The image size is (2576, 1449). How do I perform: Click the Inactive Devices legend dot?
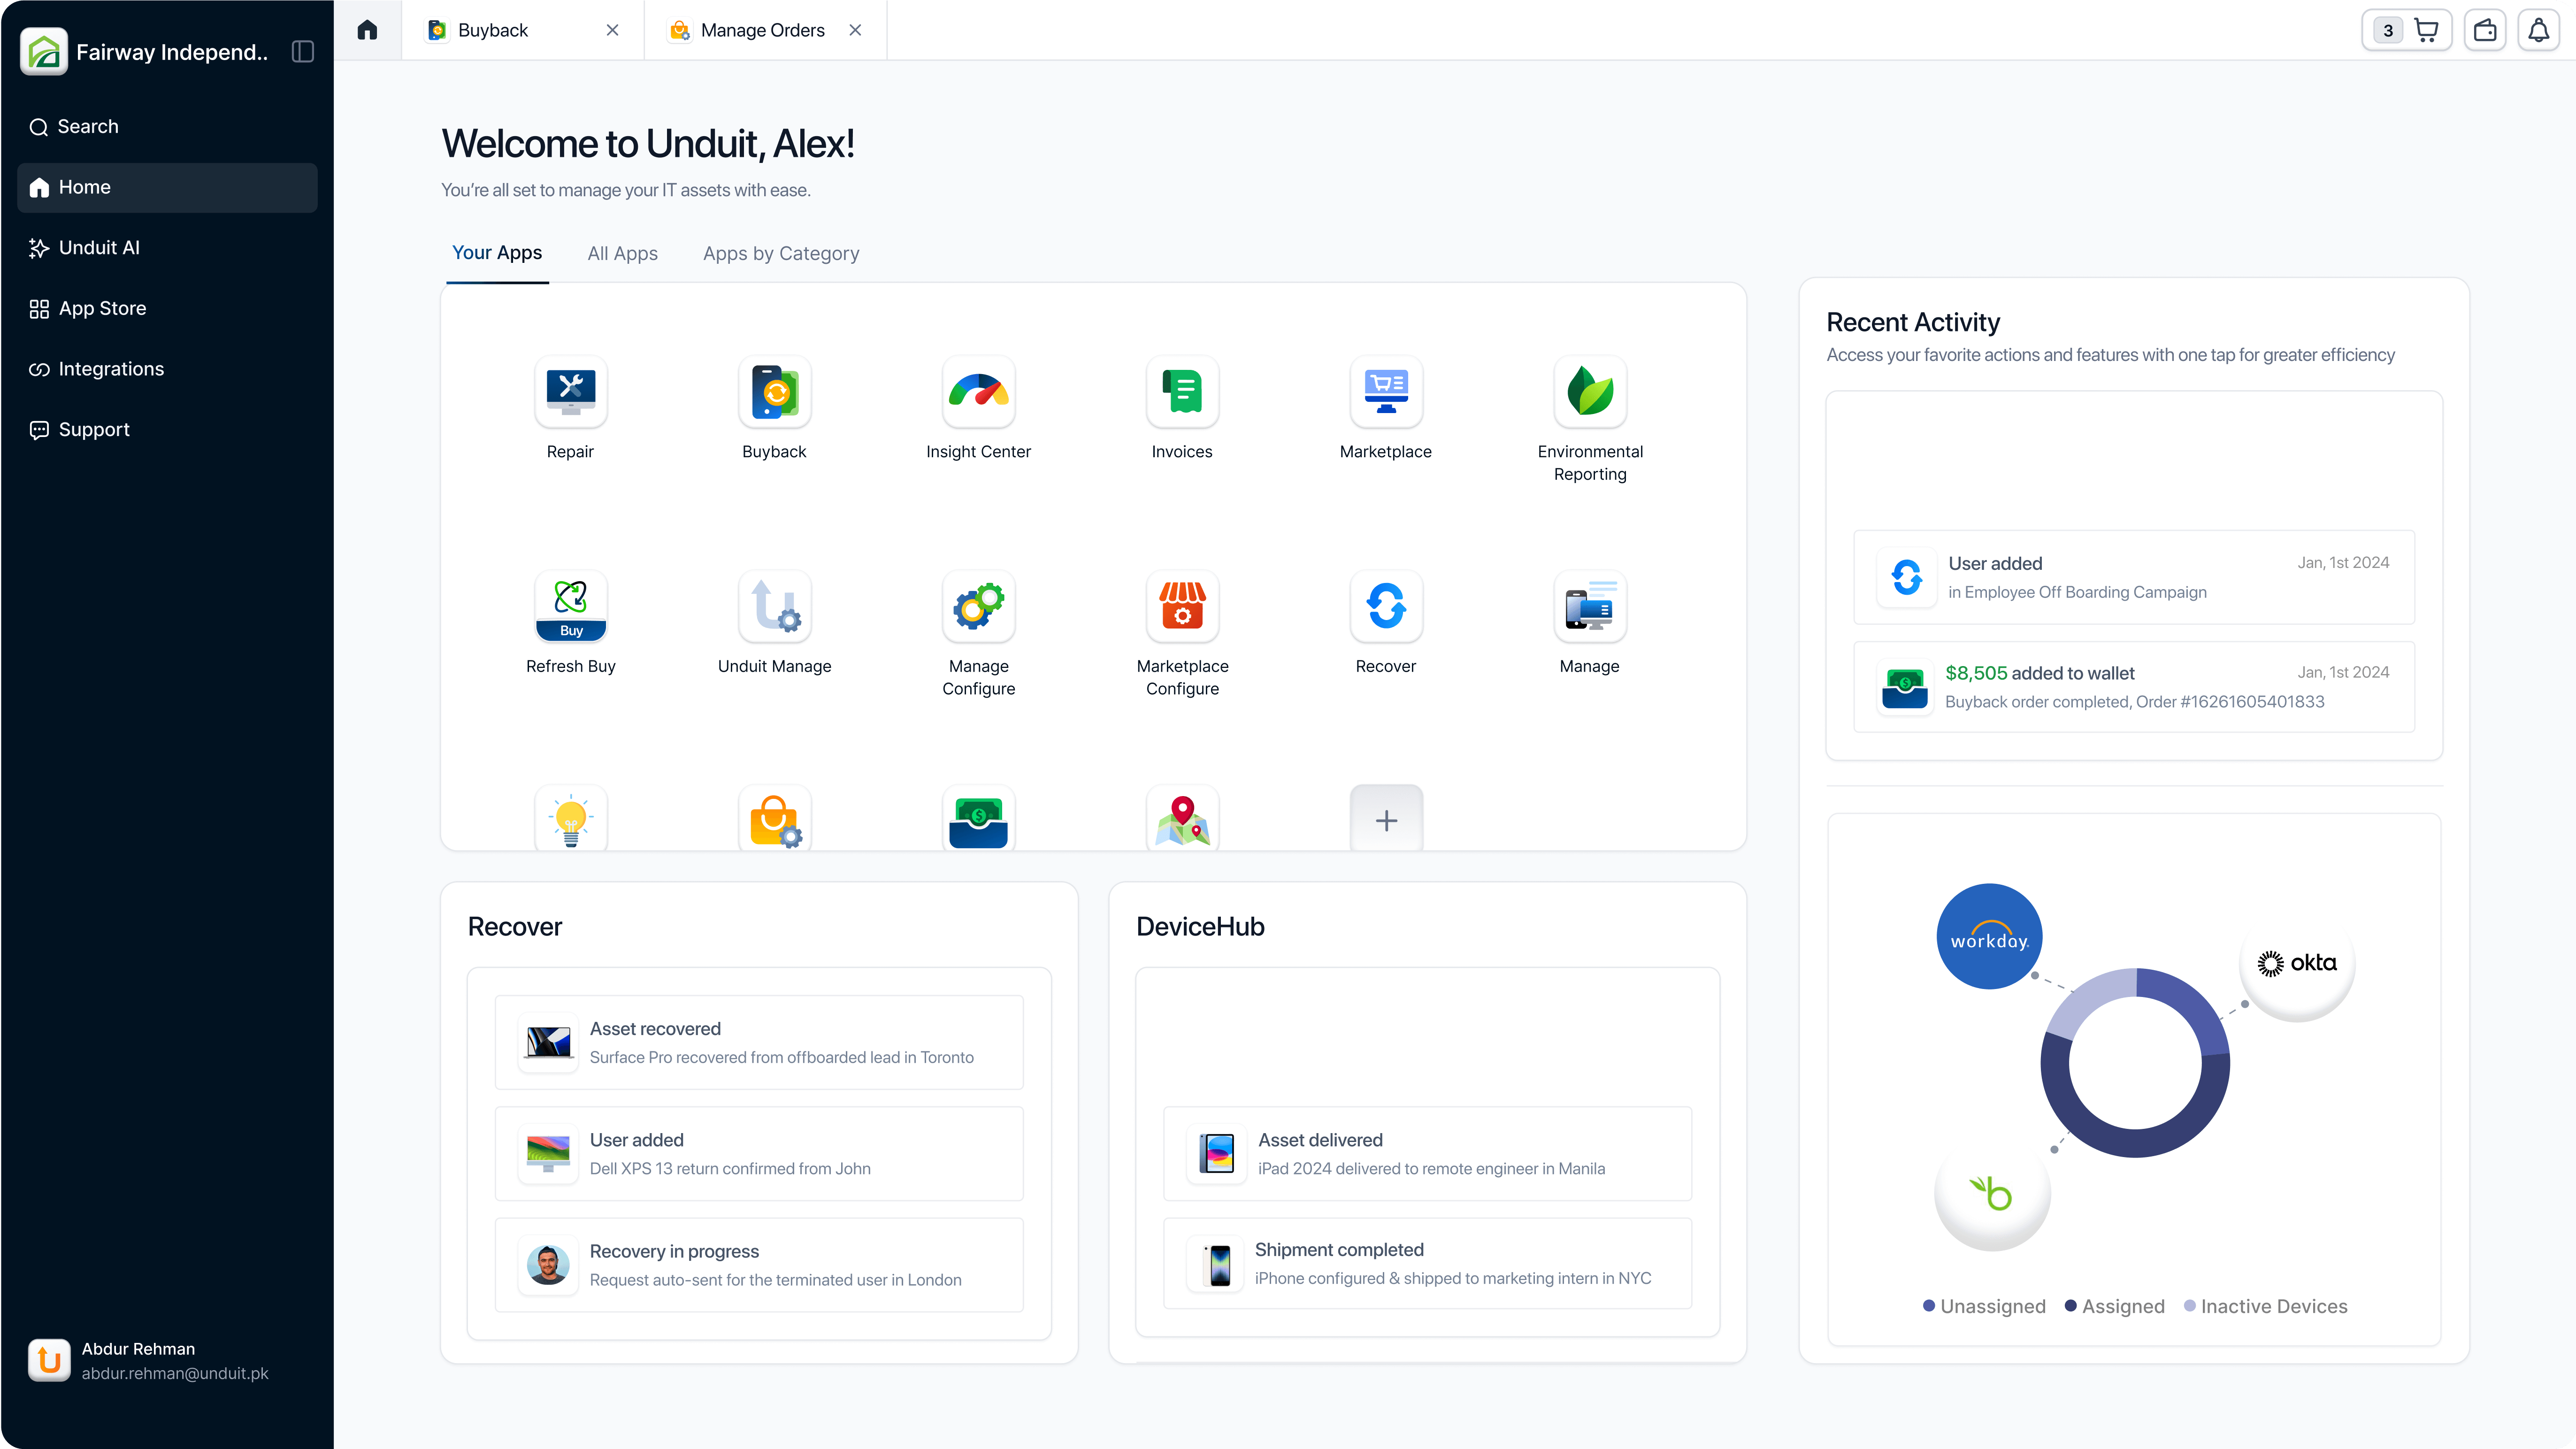(2190, 1305)
